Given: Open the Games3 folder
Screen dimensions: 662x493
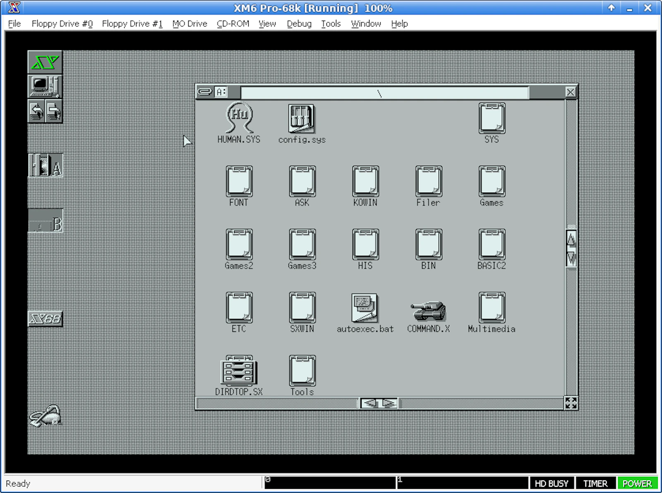Looking at the screenshot, I should click(x=302, y=245).
